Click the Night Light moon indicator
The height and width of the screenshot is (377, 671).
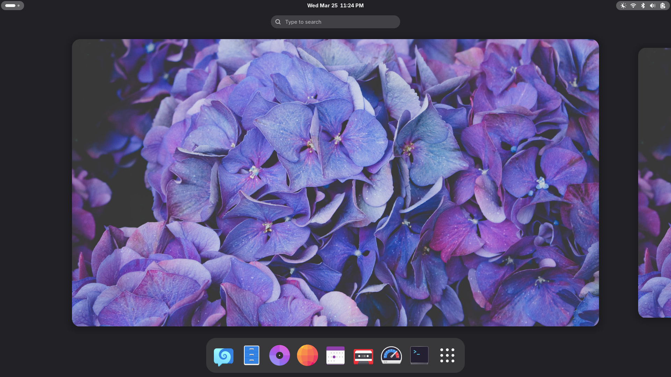[623, 6]
